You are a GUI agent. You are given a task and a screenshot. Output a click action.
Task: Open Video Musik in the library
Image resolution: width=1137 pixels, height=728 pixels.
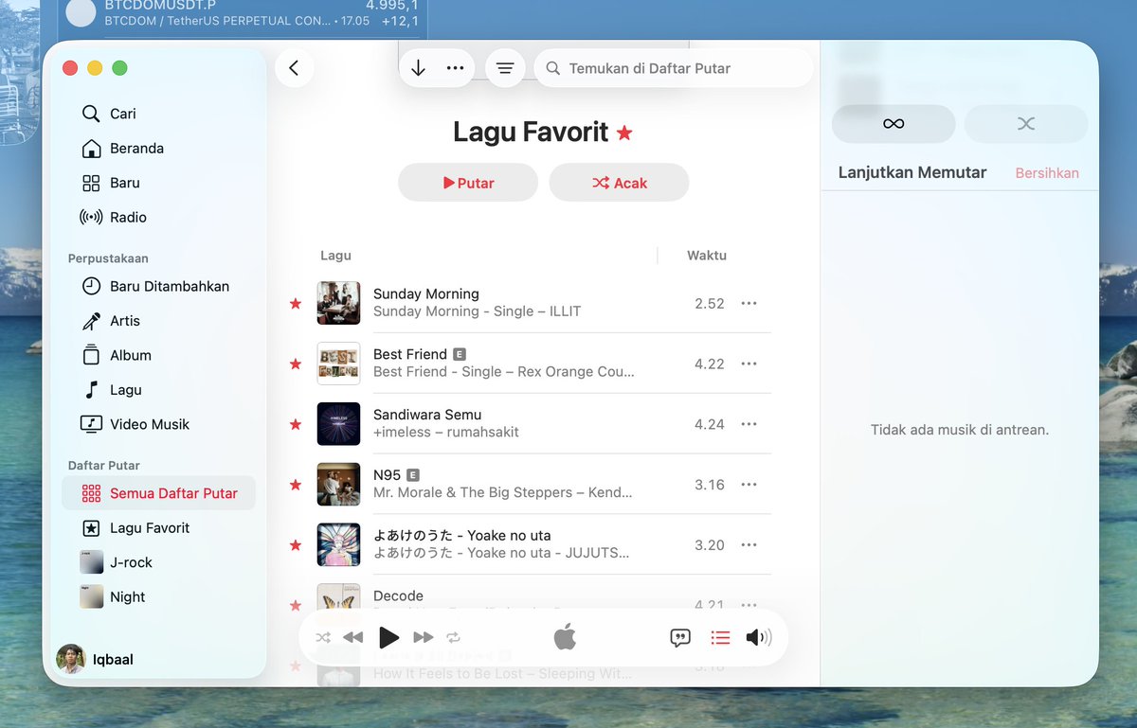pyautogui.click(x=158, y=424)
